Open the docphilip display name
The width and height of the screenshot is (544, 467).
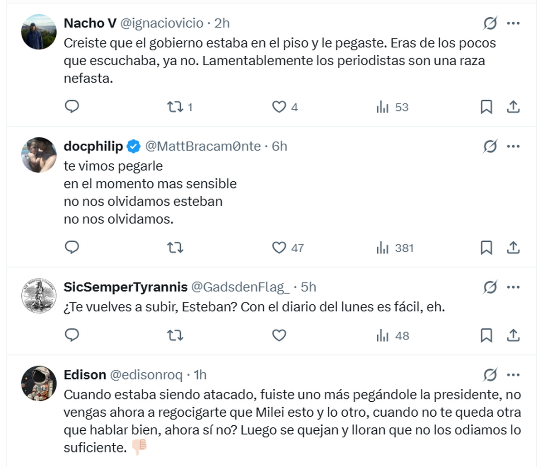[x=93, y=146]
